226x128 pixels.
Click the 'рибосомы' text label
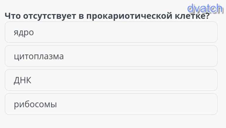[x=35, y=104]
